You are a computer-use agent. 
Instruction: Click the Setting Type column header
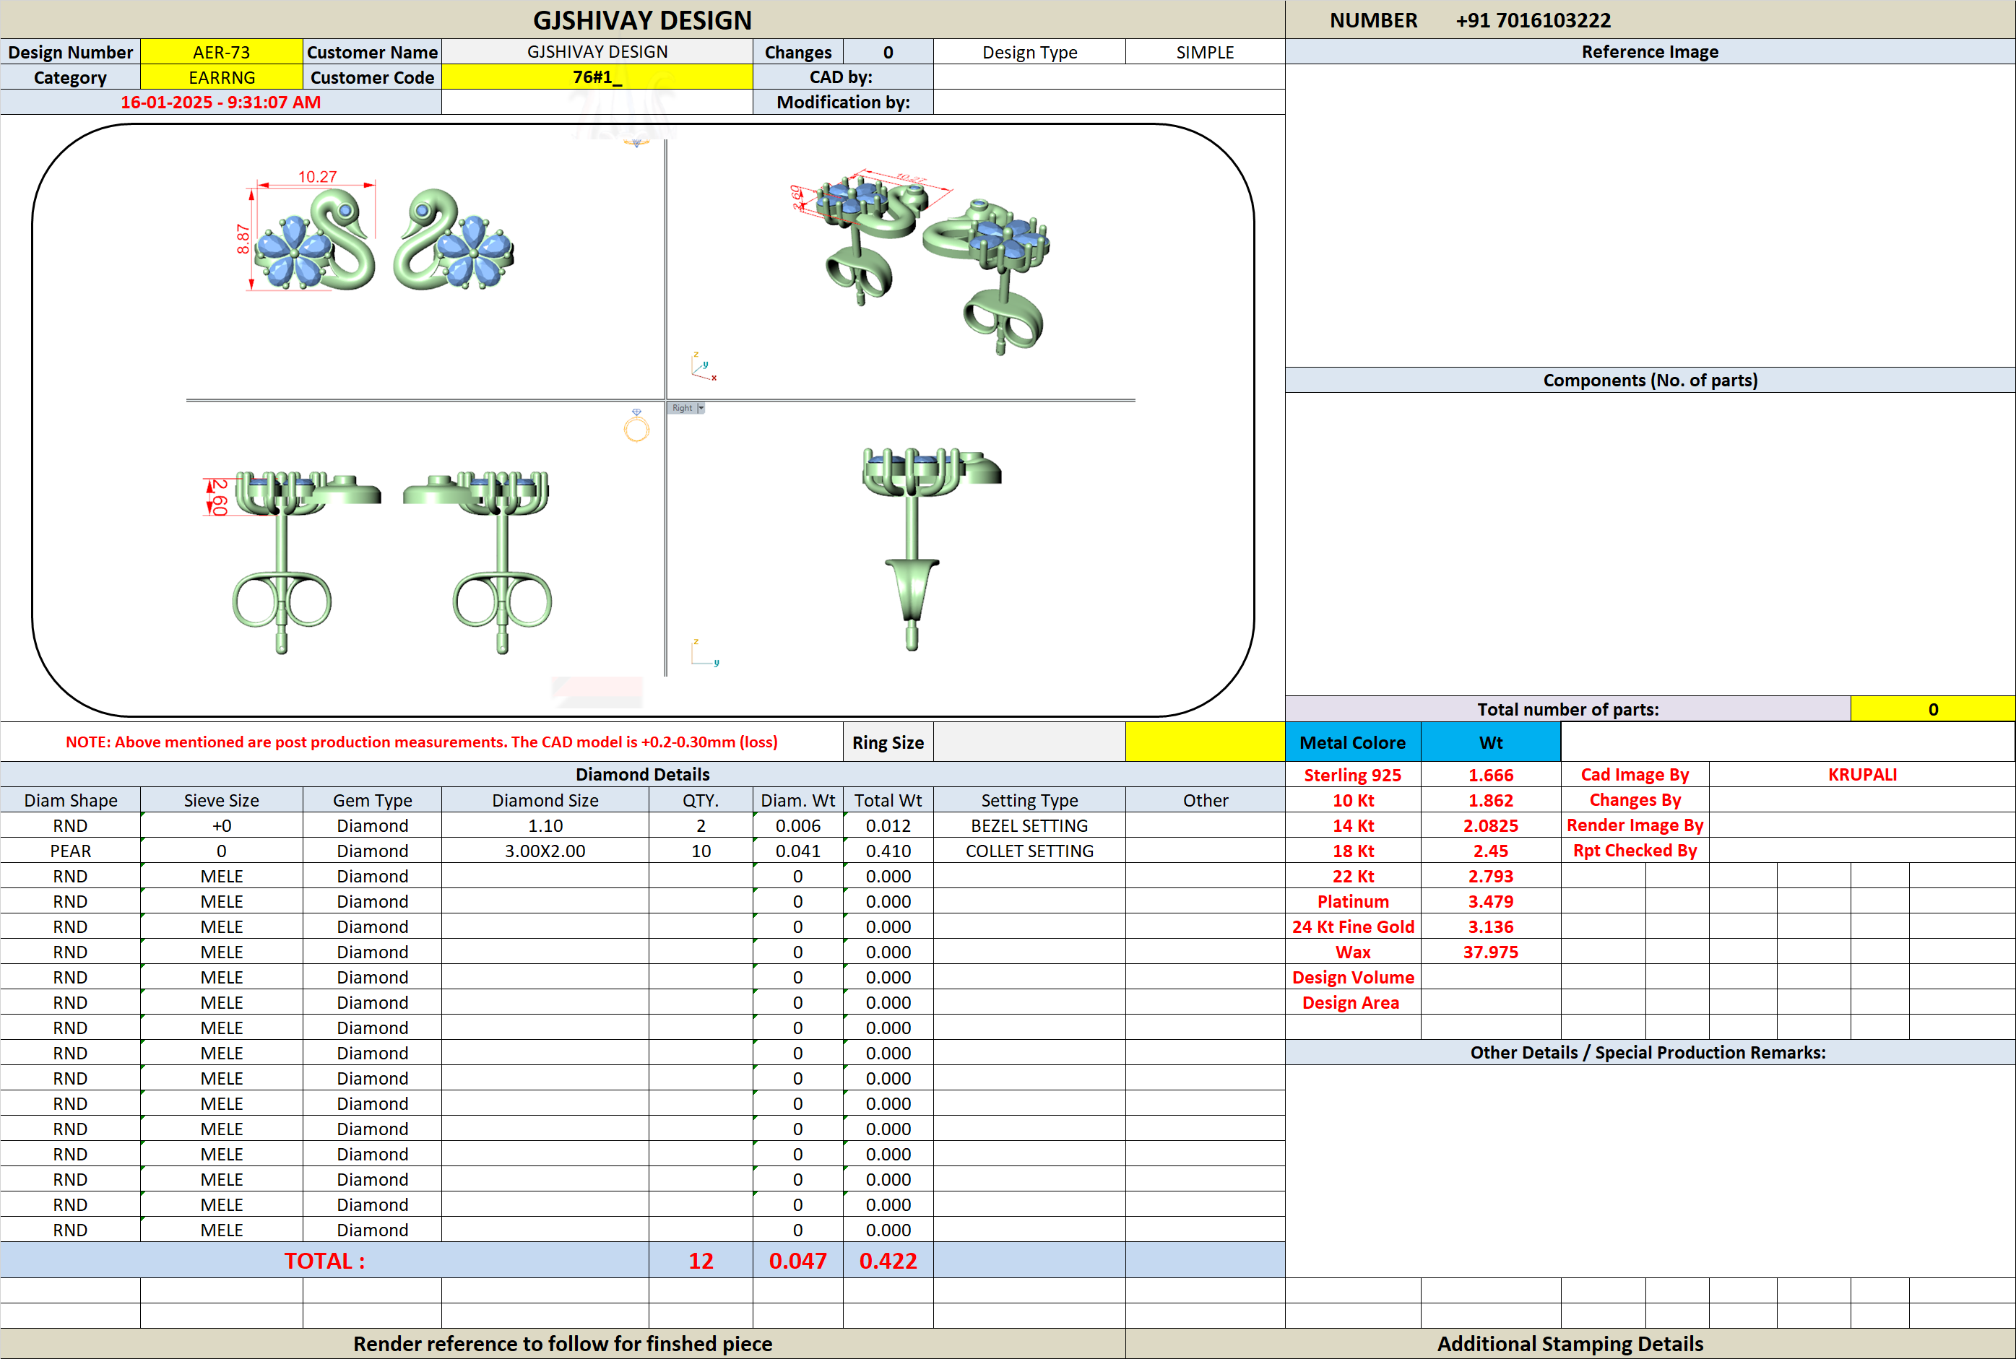[x=1029, y=800]
